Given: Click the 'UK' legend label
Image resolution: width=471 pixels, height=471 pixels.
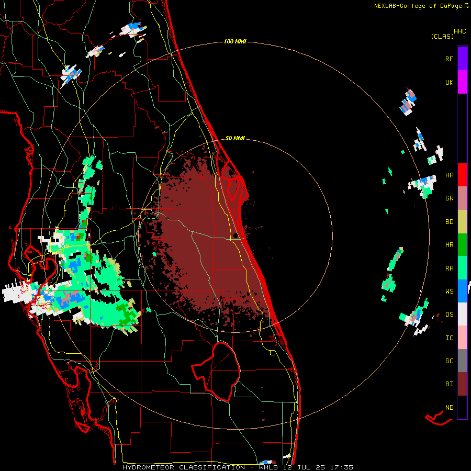Looking at the screenshot, I should [449, 83].
